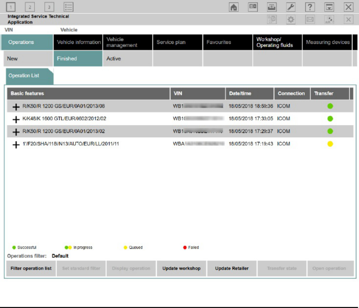This screenshot has height=308, width=359.
Task: Click the Successful legend entry
Action: click(x=24, y=247)
